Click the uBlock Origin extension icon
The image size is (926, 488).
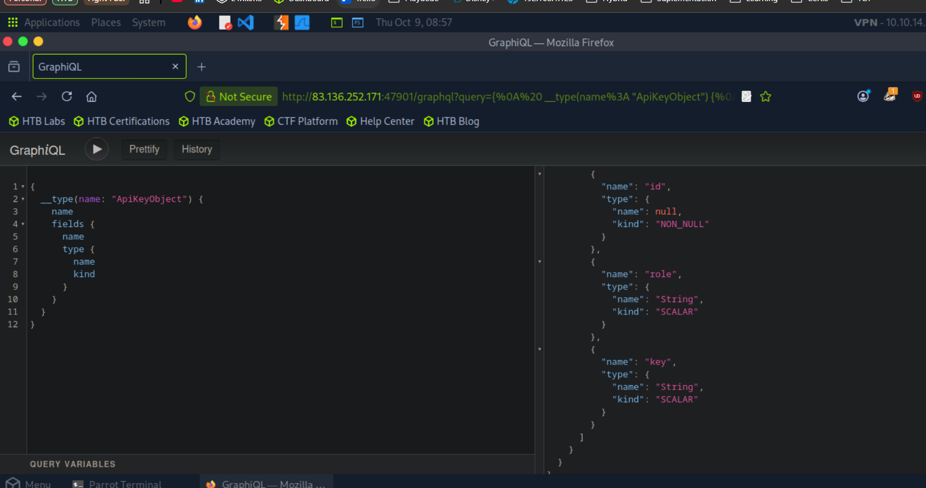click(x=917, y=96)
